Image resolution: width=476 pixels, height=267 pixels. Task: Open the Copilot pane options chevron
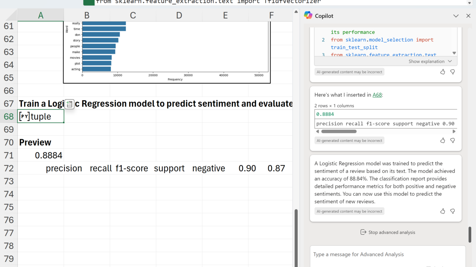[456, 16]
